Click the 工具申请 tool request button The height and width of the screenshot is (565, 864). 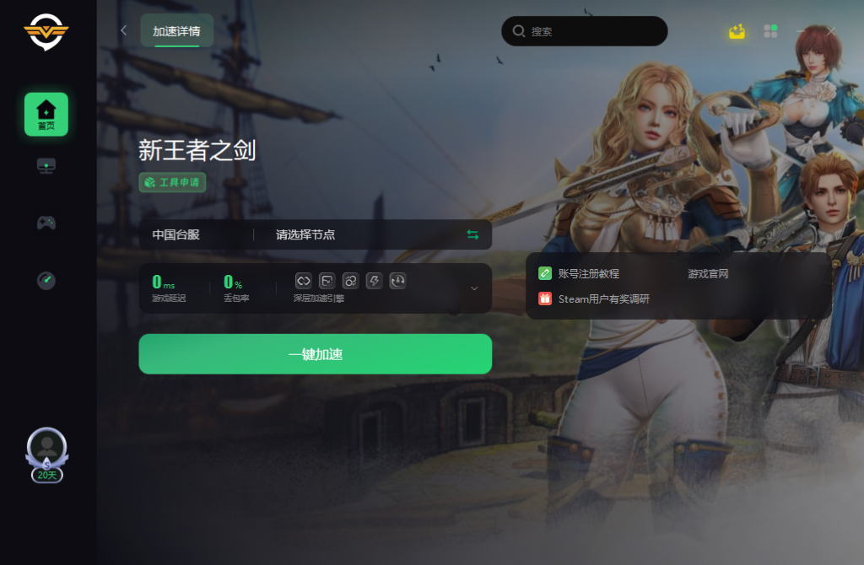point(172,182)
